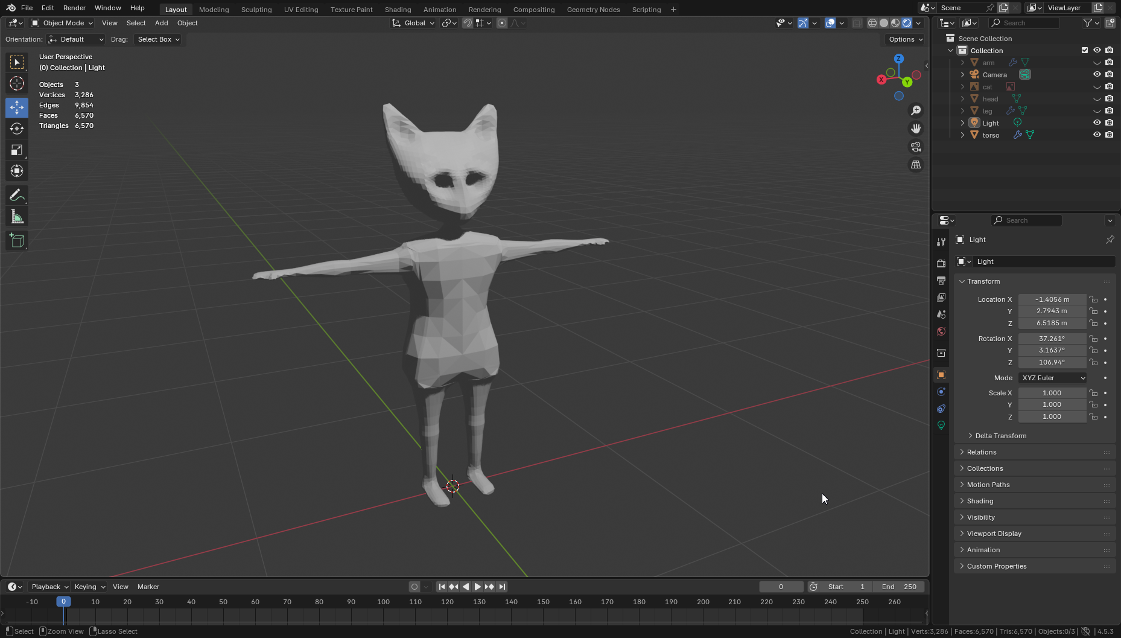1121x638 pixels.
Task: Open the Render menu
Action: (x=74, y=8)
